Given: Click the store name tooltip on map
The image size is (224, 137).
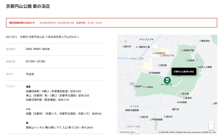Looking at the screenshot, I should click(184, 72).
